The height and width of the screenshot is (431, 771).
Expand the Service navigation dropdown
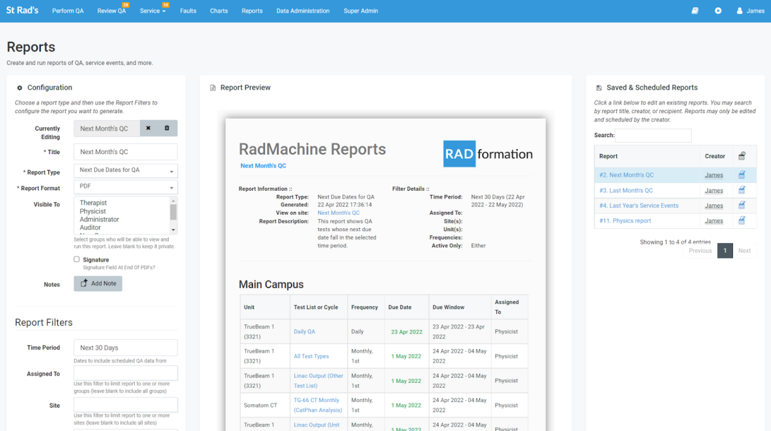pyautogui.click(x=152, y=10)
